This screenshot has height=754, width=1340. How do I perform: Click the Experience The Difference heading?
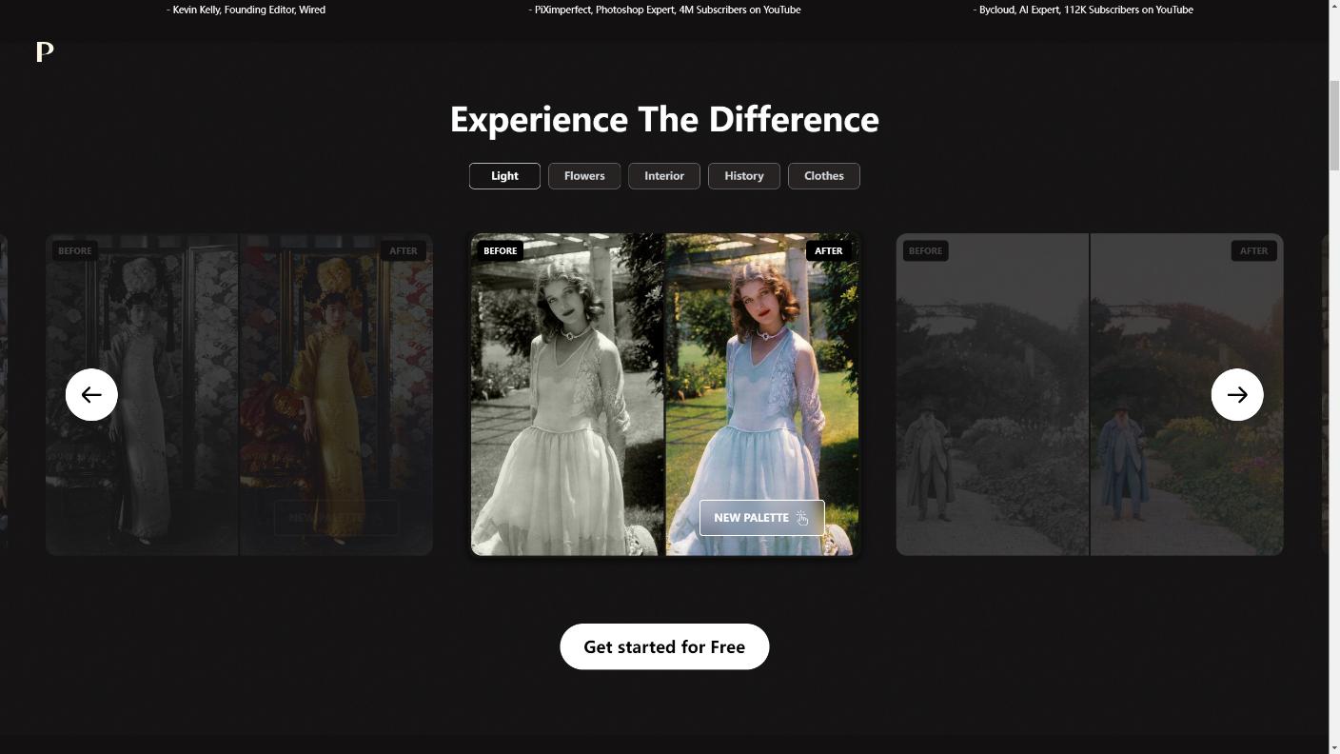click(x=664, y=119)
